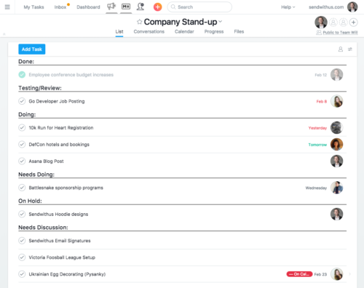Check off Sendwithus Hoodie designs
Viewport: 364px width, 288px height.
point(22,214)
